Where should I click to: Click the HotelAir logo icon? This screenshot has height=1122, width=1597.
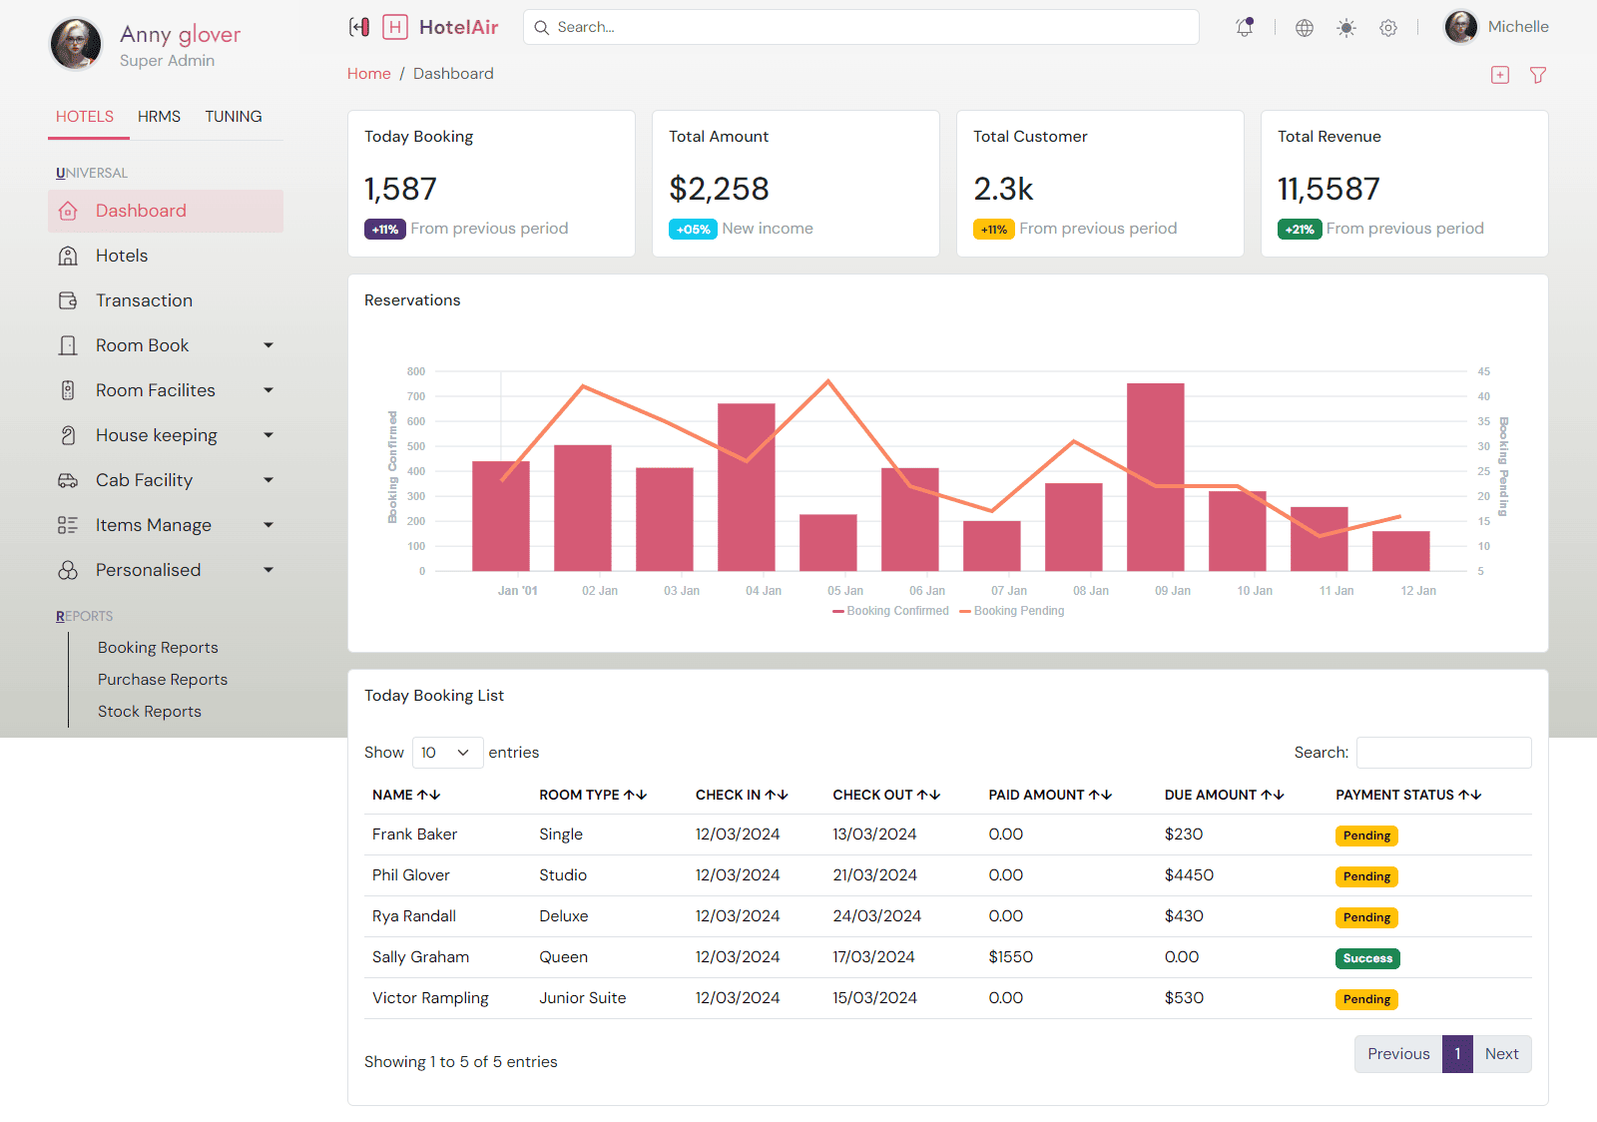tap(395, 27)
